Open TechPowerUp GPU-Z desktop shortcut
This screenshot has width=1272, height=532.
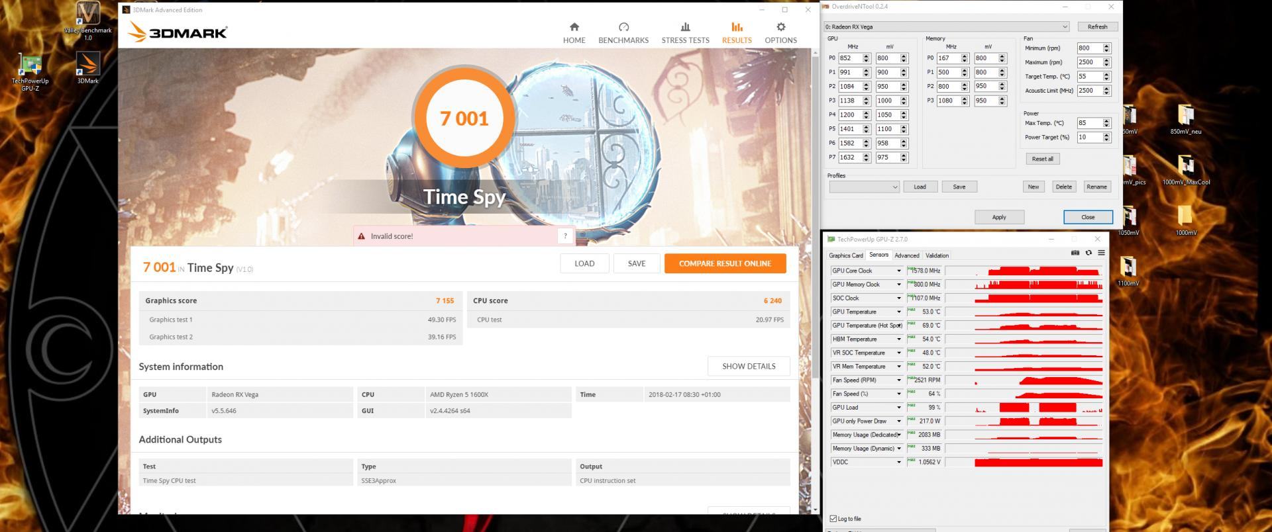tap(30, 72)
